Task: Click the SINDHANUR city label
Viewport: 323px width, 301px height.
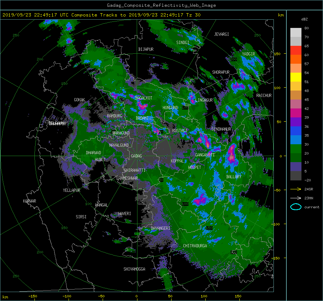Action: 221,129
